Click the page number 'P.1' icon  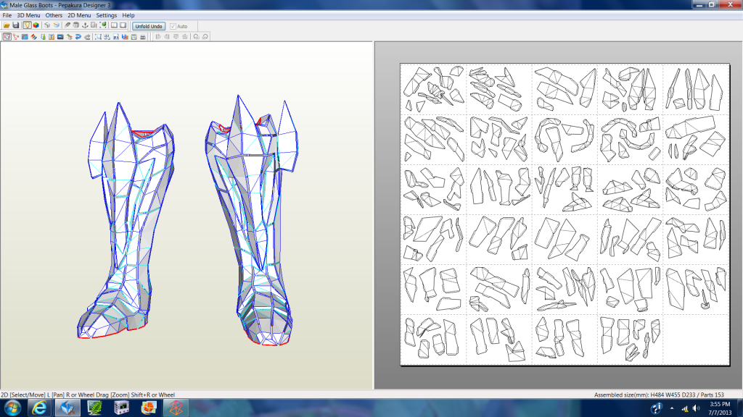(116, 36)
